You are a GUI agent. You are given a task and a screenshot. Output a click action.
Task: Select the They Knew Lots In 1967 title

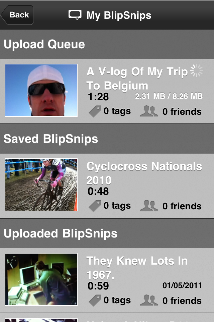(137, 268)
